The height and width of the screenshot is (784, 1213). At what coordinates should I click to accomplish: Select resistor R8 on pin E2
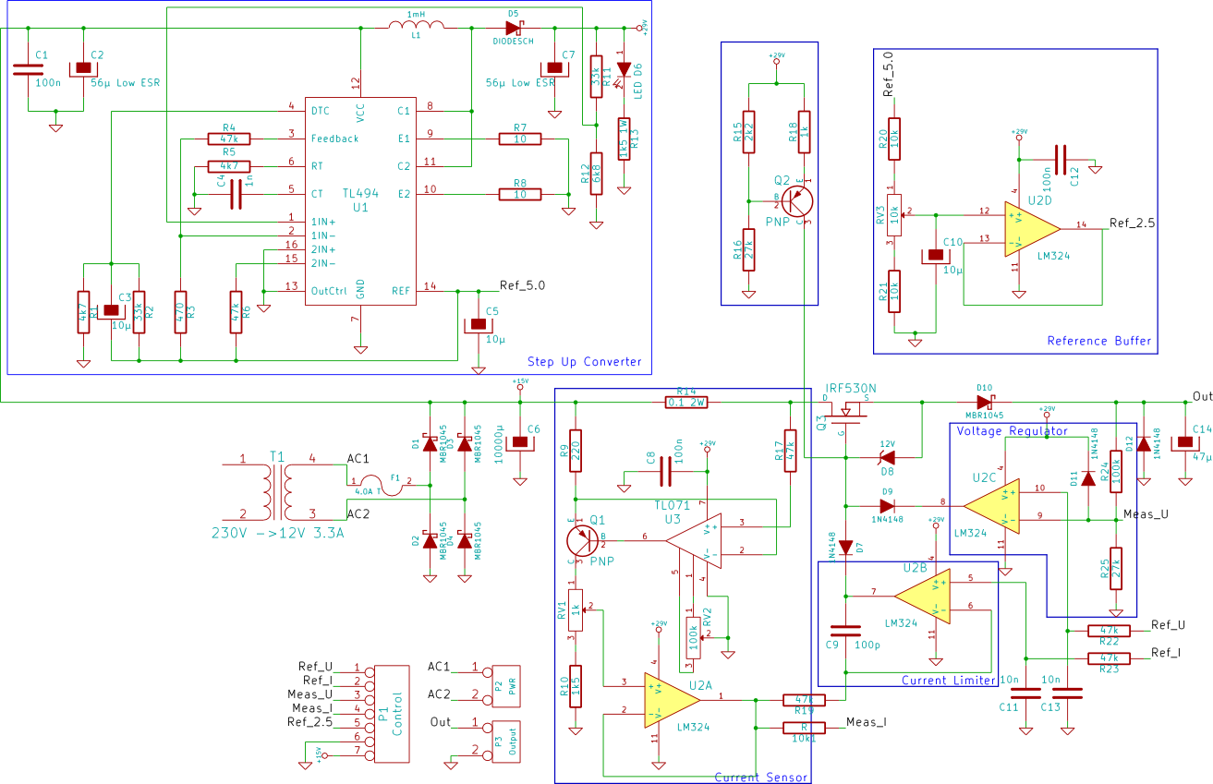520,194
